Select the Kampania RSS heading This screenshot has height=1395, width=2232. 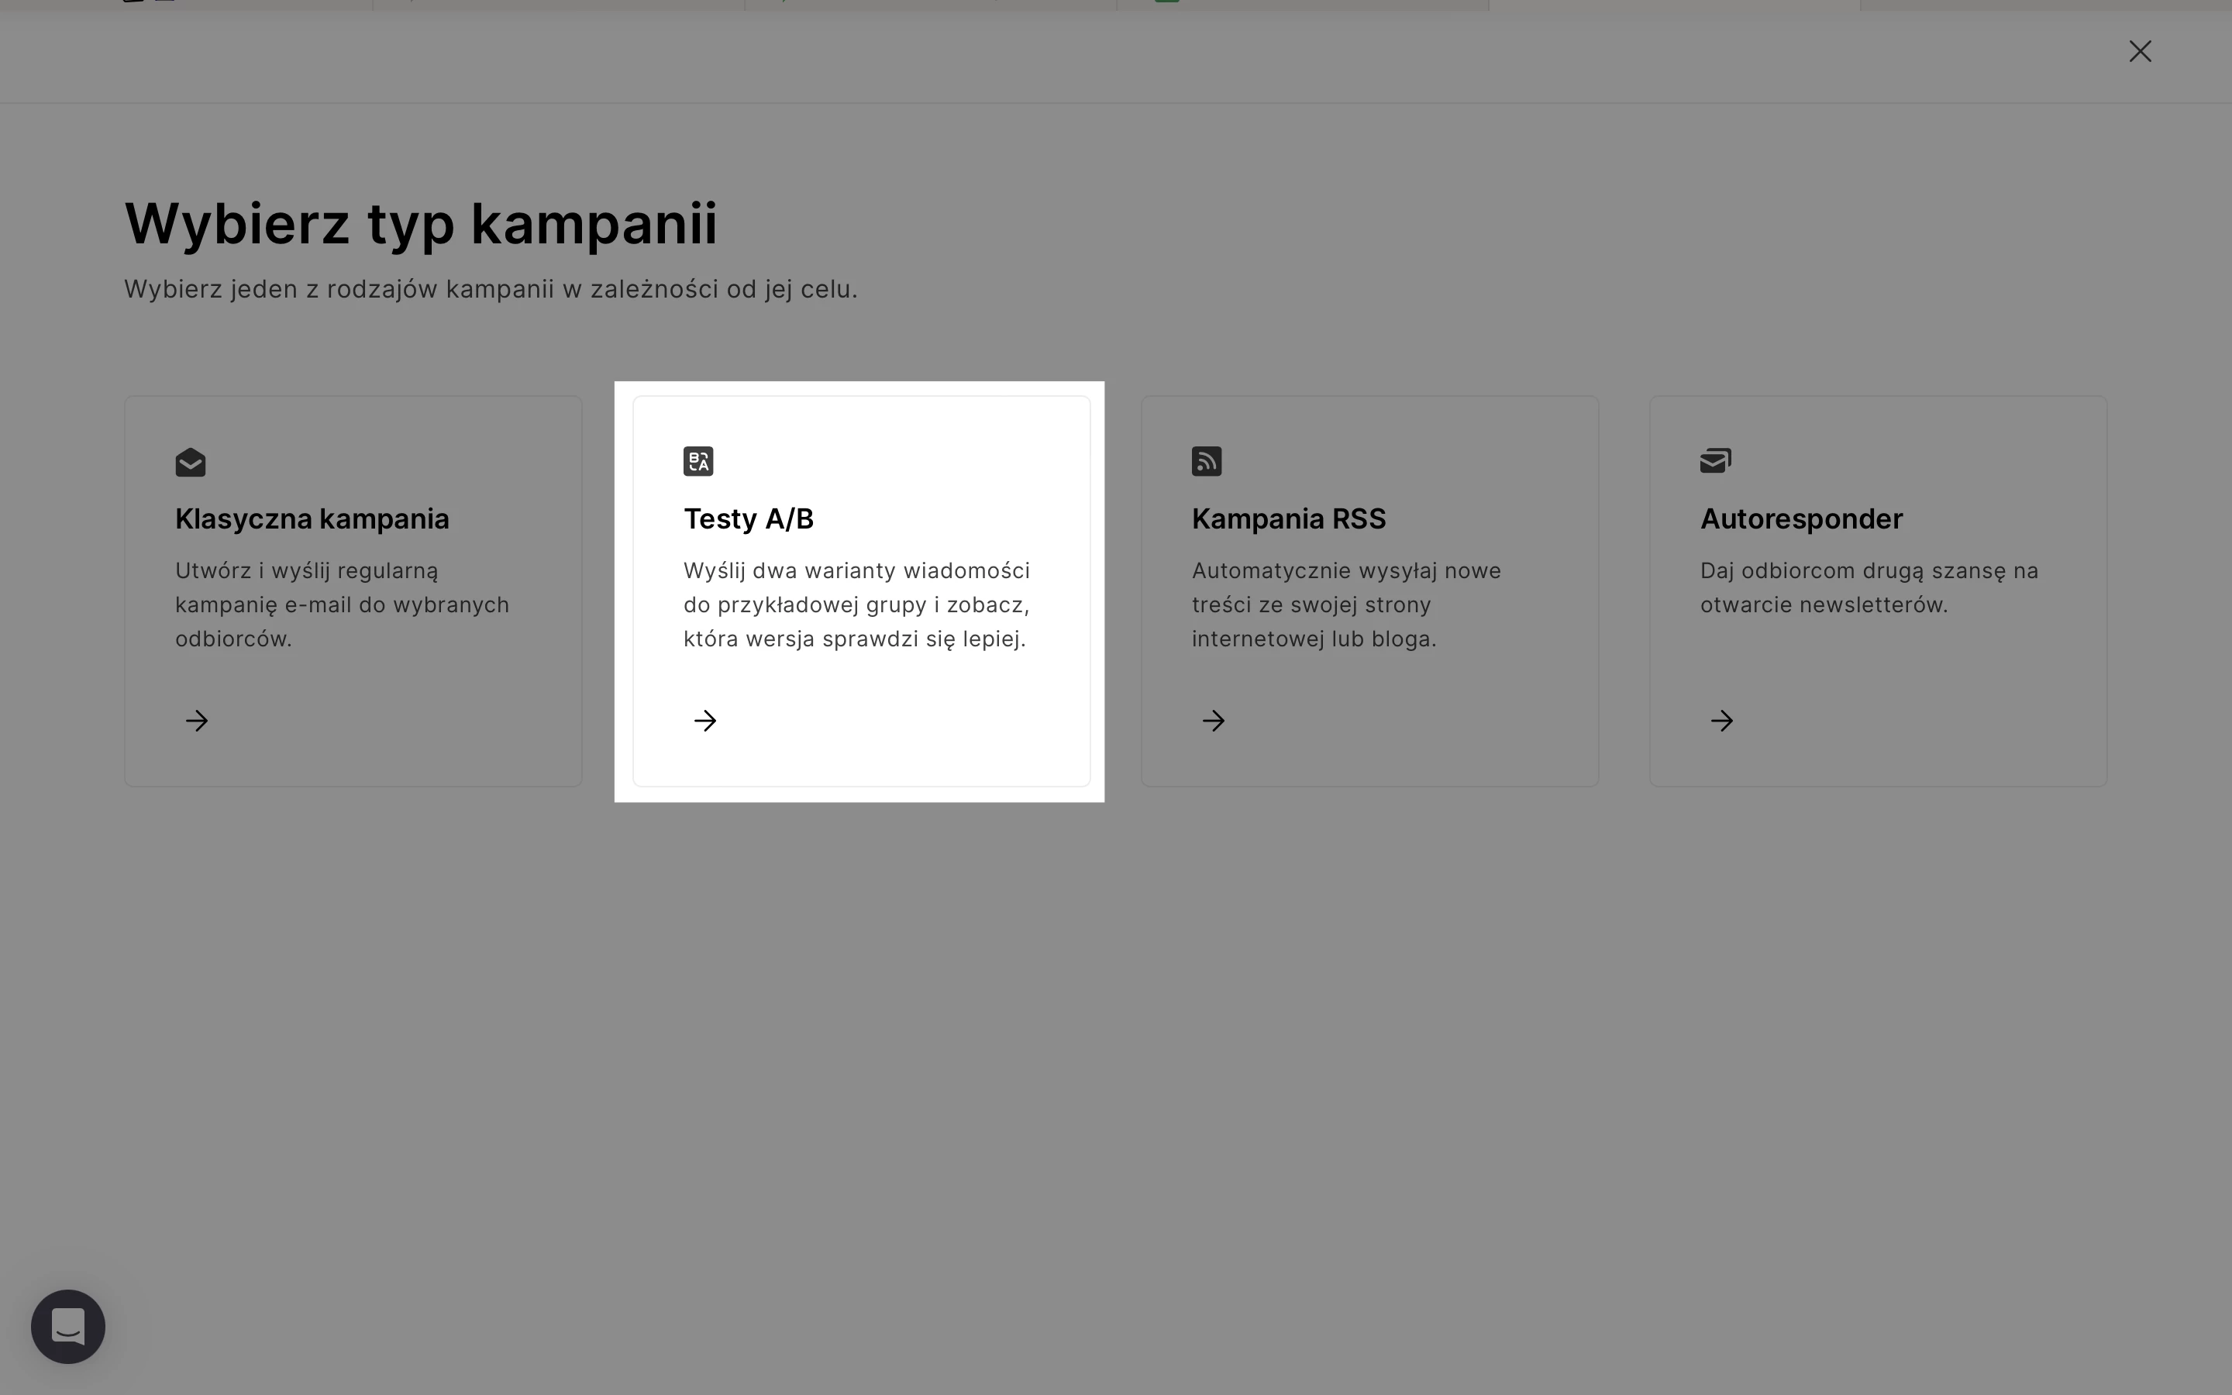[1289, 518]
